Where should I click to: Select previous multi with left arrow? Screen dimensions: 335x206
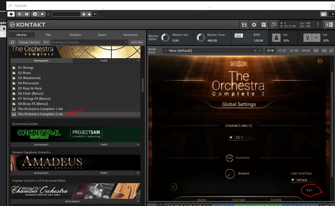255,51
